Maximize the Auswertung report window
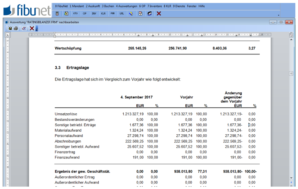 coord(281,22)
